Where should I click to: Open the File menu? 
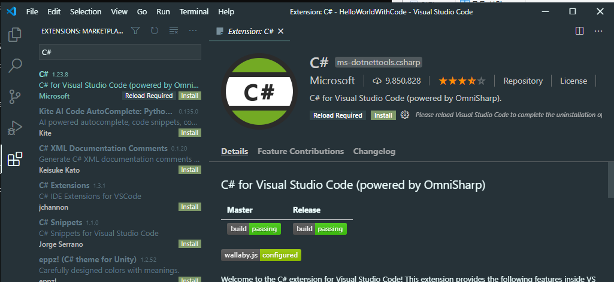click(x=32, y=12)
